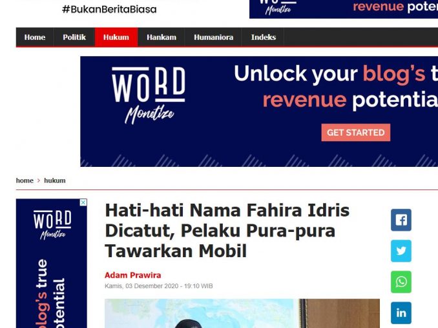The height and width of the screenshot is (328, 438).
Task: Click the home breadcrumb link
Action: click(x=25, y=180)
